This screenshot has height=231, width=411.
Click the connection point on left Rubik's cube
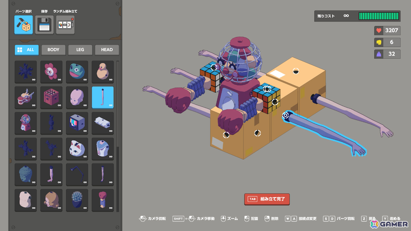[x=214, y=67]
